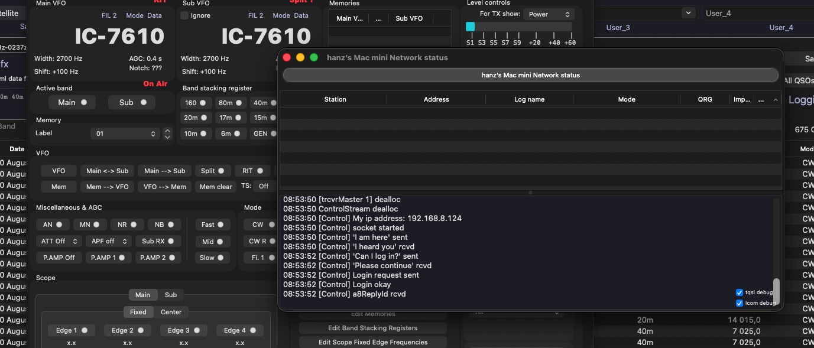Click the QRG column header

705,99
